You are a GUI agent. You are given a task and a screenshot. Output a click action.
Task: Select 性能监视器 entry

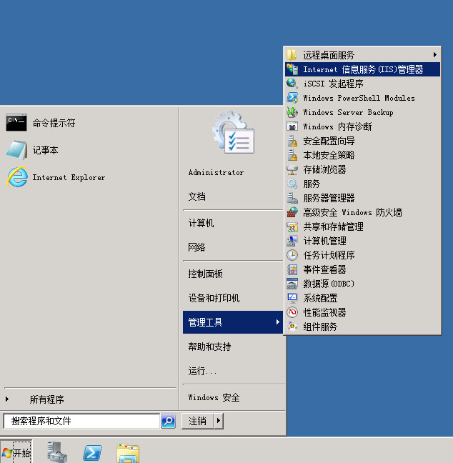363,312
